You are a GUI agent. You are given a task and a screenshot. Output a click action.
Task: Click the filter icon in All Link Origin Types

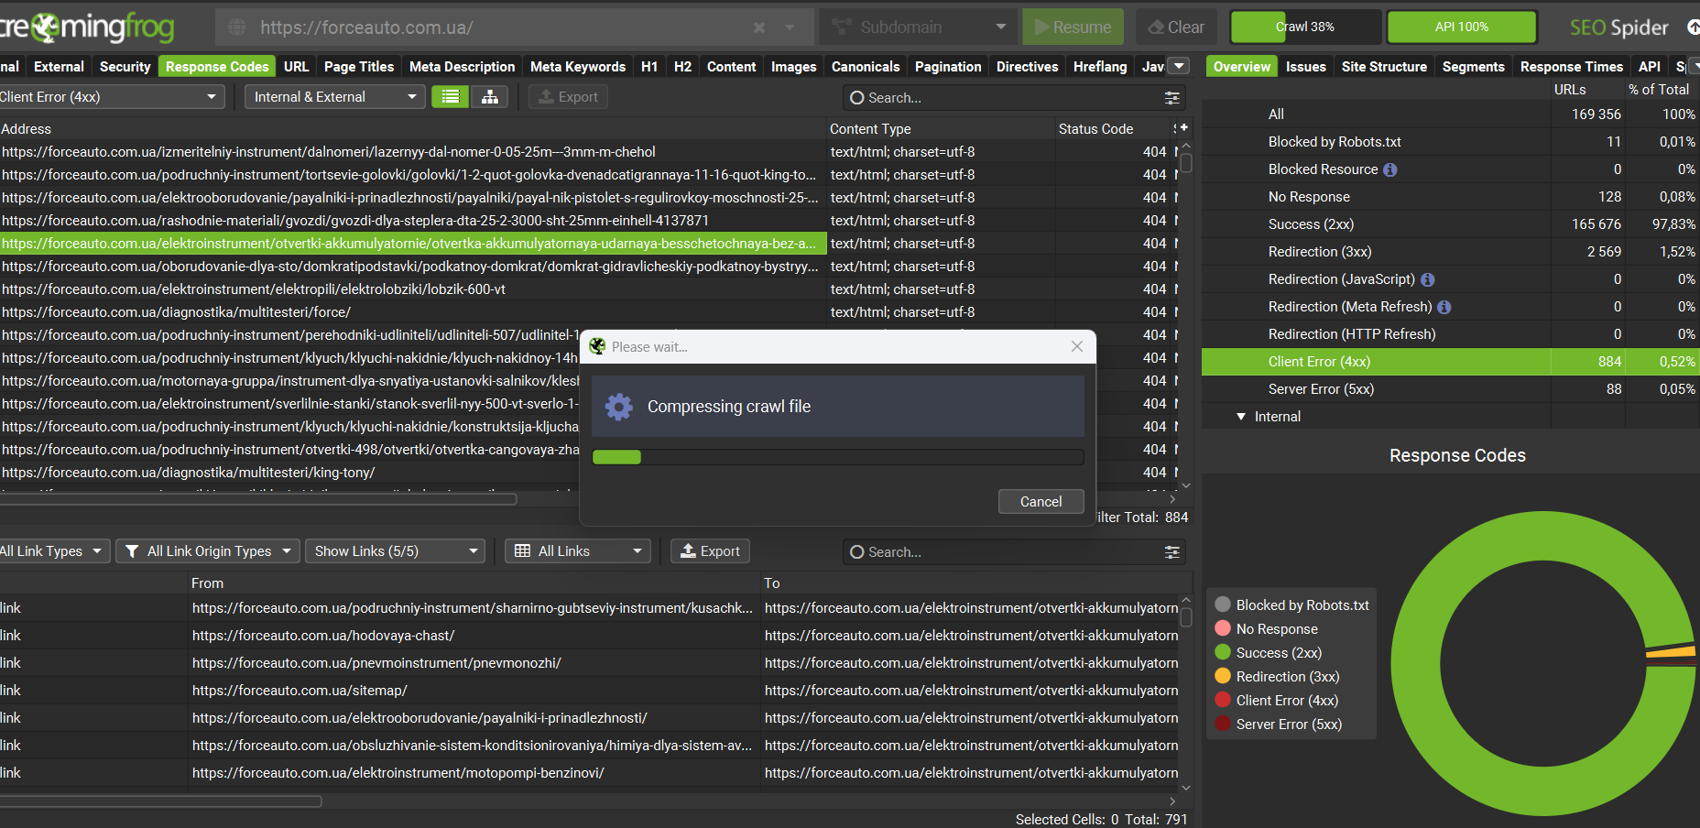click(132, 551)
